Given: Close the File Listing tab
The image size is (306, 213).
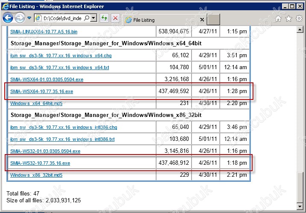Looking at the screenshot, I should point(202,20).
